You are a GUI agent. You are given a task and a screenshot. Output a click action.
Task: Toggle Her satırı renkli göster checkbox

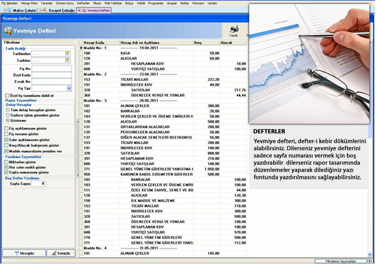6,167
